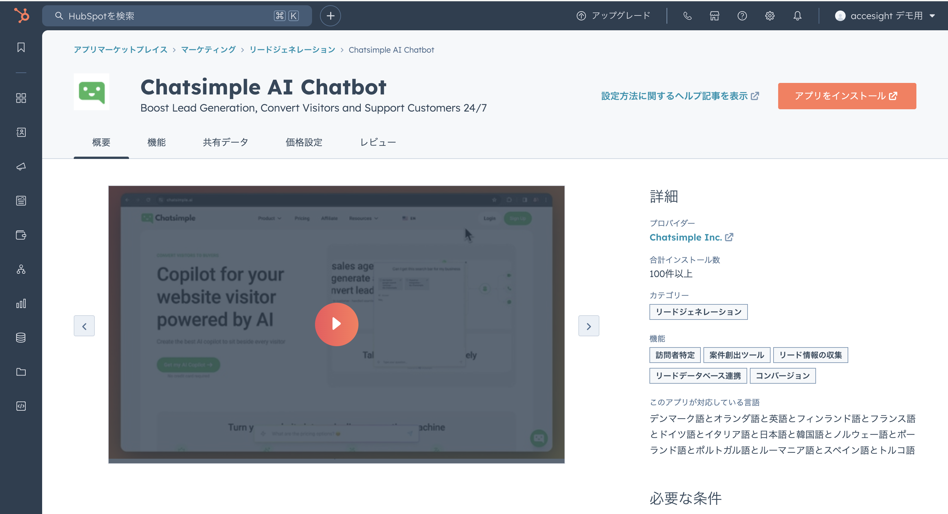Click the リード情報の収集 feature tag
Viewport: 948px width, 514px height.
pyautogui.click(x=810, y=355)
